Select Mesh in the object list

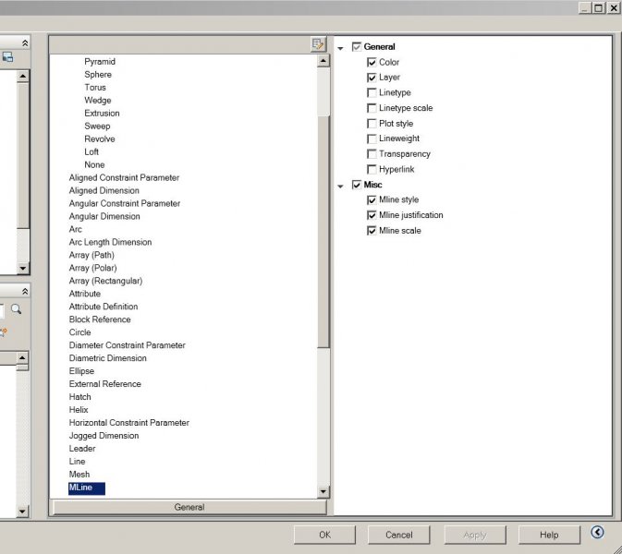tap(79, 475)
